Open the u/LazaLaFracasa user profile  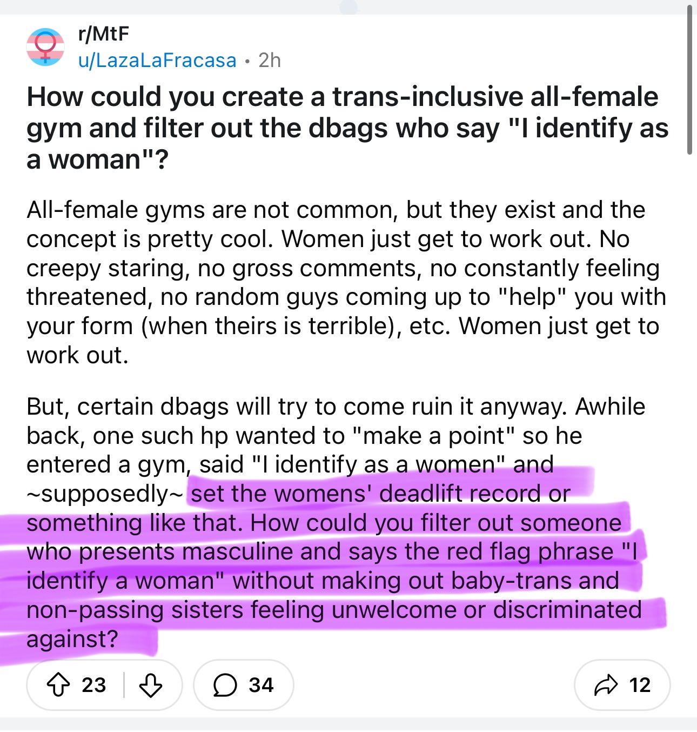click(x=157, y=60)
